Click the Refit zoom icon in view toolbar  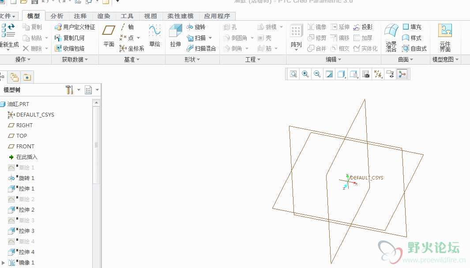click(x=293, y=74)
